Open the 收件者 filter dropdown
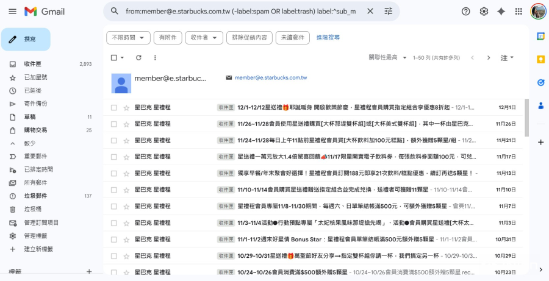The height and width of the screenshot is (281, 549). (204, 38)
